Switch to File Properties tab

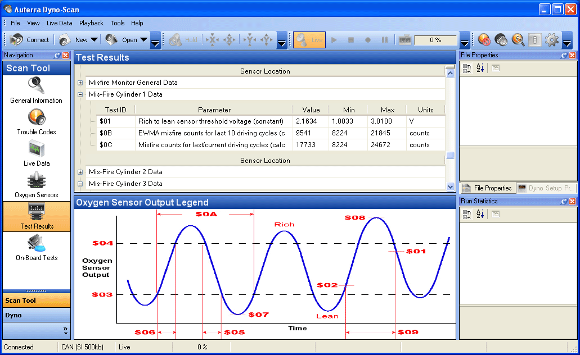pos(487,188)
